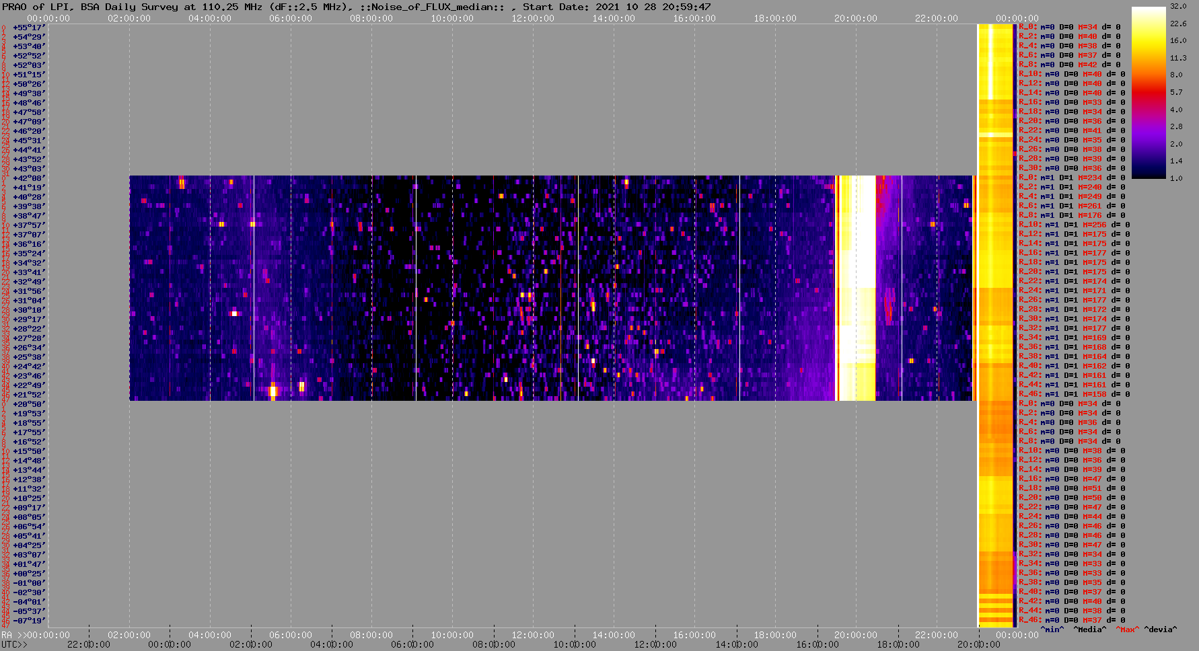Click declination label +00°25'
The height and width of the screenshot is (651, 1199).
29,574
